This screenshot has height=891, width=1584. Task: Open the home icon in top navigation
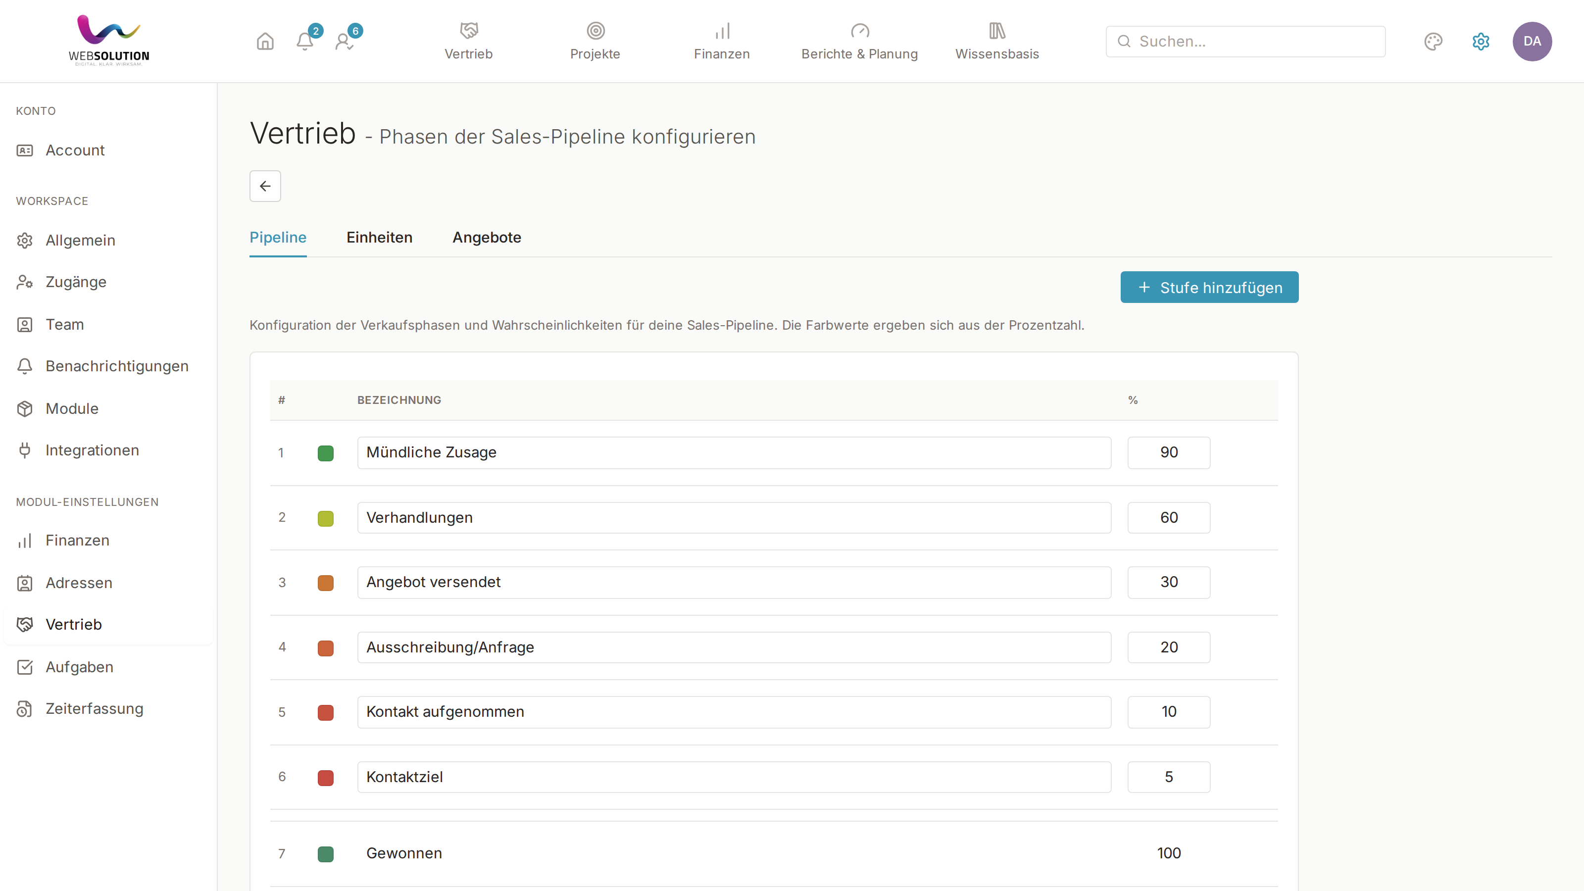tap(265, 41)
